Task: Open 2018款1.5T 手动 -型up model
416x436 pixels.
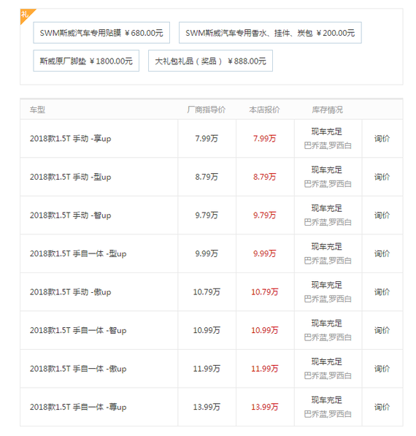Action: tap(70, 177)
